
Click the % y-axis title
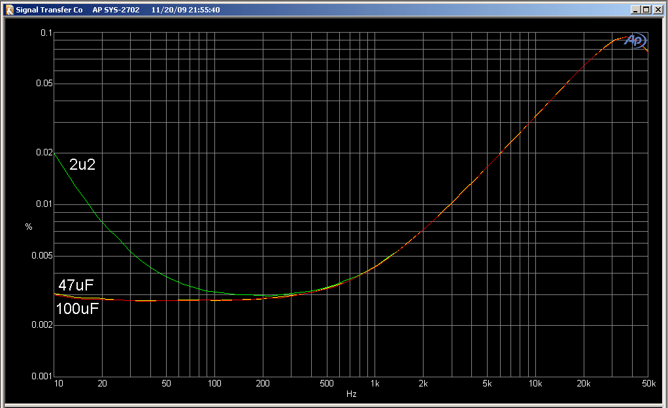pos(28,227)
